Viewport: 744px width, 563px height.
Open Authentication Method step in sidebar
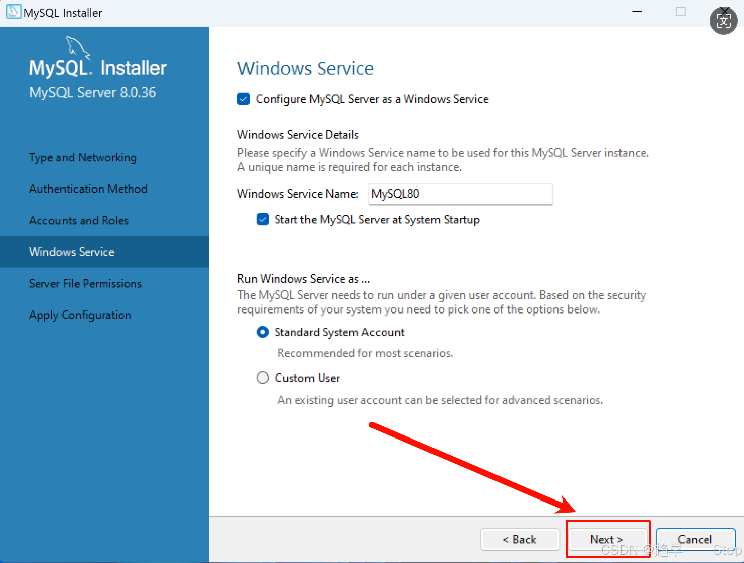88,189
